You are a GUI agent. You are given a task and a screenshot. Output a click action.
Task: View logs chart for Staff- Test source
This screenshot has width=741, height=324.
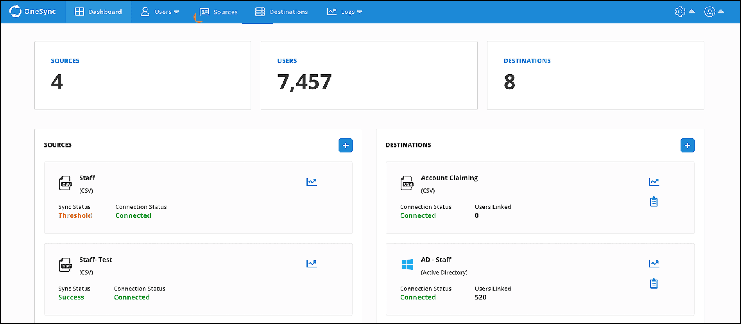click(311, 264)
